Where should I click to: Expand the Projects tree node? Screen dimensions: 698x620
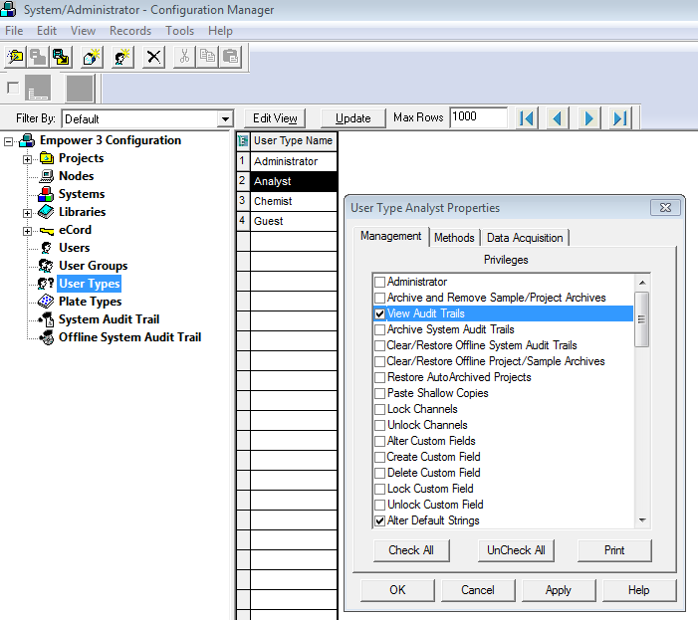28,159
